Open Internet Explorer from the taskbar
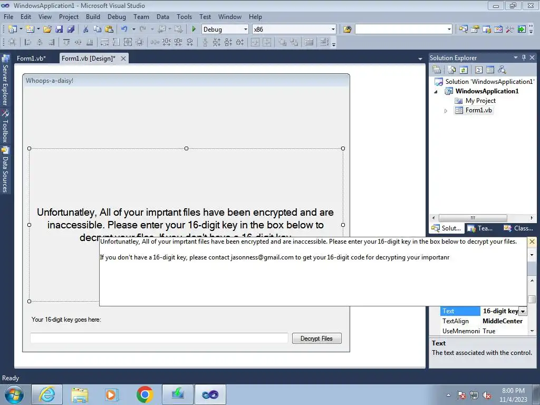 tap(47, 394)
